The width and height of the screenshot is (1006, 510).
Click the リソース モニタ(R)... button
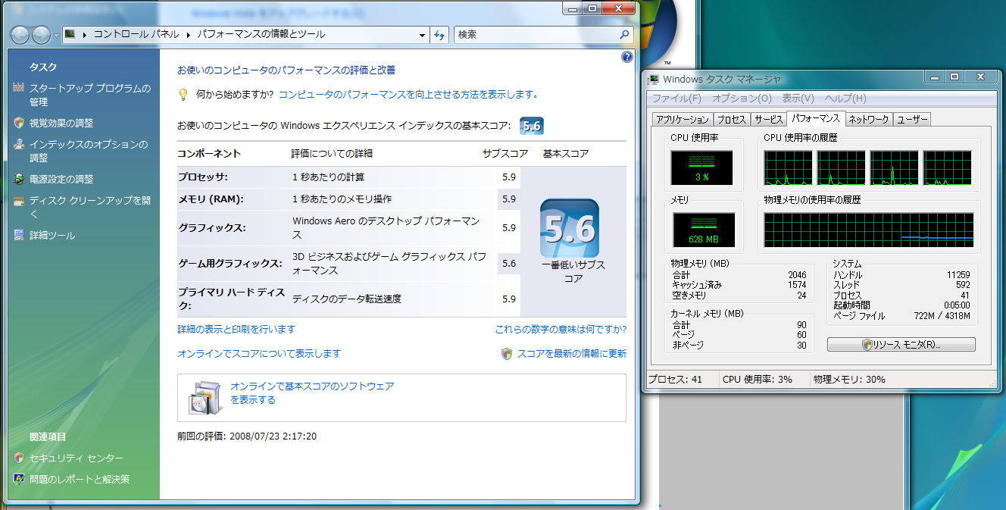pos(901,345)
